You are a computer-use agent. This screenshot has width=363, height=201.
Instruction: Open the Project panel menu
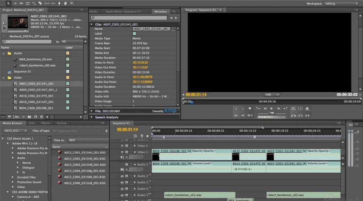pyautogui.click(x=81, y=10)
